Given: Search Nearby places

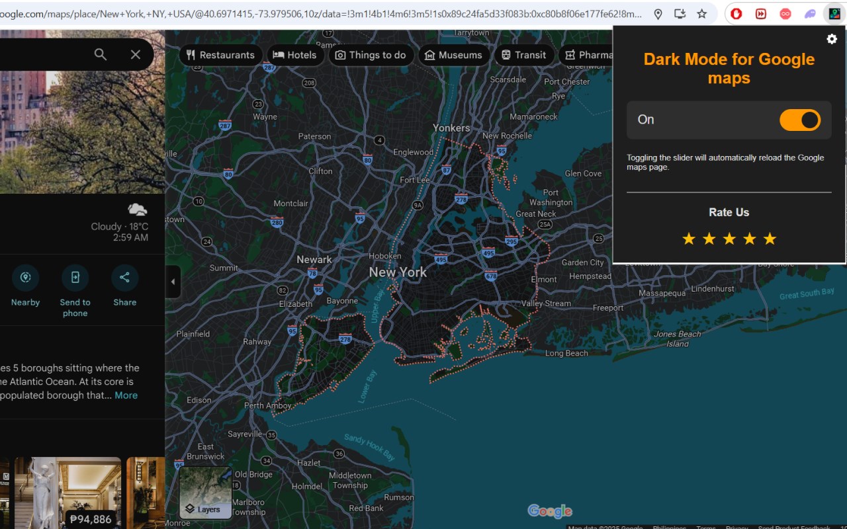Looking at the screenshot, I should click(x=25, y=286).
